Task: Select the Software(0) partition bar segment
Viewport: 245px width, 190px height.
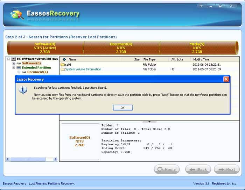Action: 45,48
